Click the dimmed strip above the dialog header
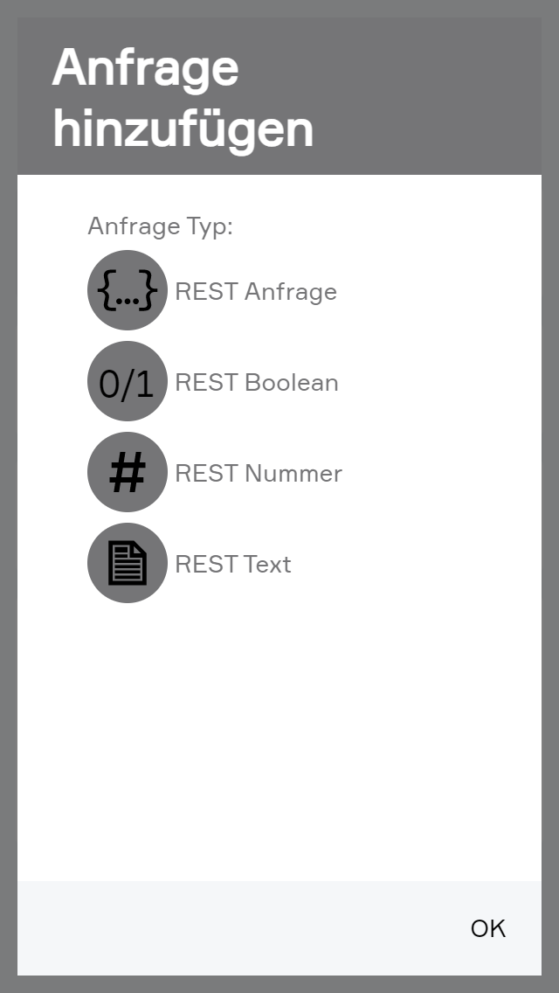 click(x=279, y=8)
